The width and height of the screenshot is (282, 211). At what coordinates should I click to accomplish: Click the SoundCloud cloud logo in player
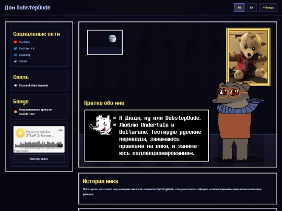pyautogui.click(x=60, y=130)
